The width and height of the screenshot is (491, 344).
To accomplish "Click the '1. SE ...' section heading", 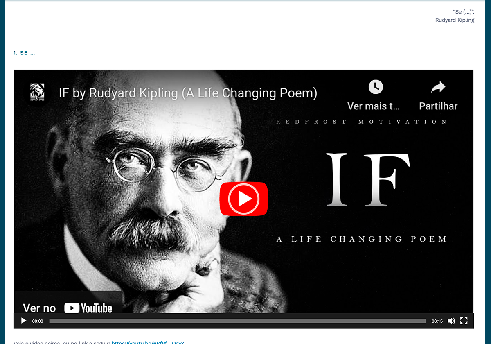I will [24, 53].
